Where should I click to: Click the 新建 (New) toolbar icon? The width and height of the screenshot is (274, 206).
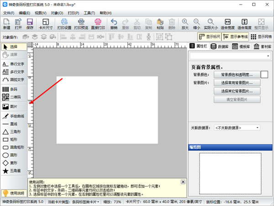click(6, 24)
